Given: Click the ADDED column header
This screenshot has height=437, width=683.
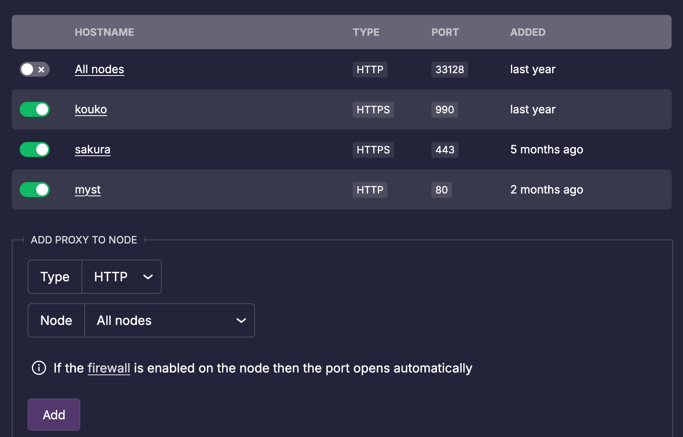Looking at the screenshot, I should click(528, 32).
